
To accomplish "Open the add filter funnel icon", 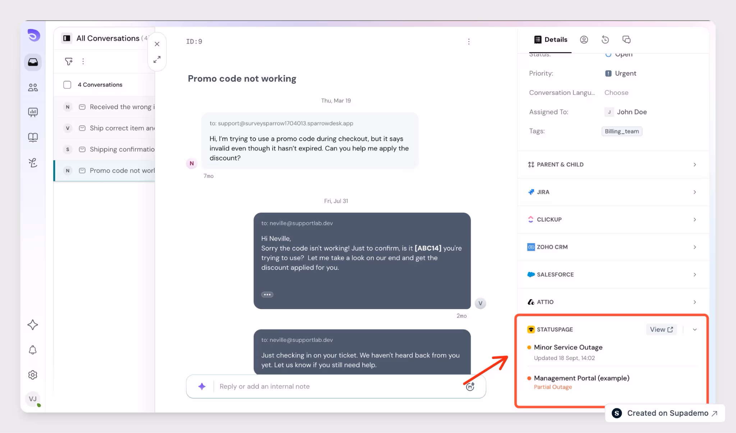I will point(69,61).
